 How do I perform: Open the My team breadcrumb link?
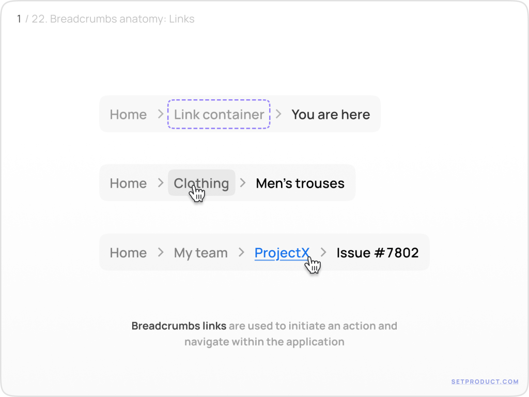tap(200, 253)
